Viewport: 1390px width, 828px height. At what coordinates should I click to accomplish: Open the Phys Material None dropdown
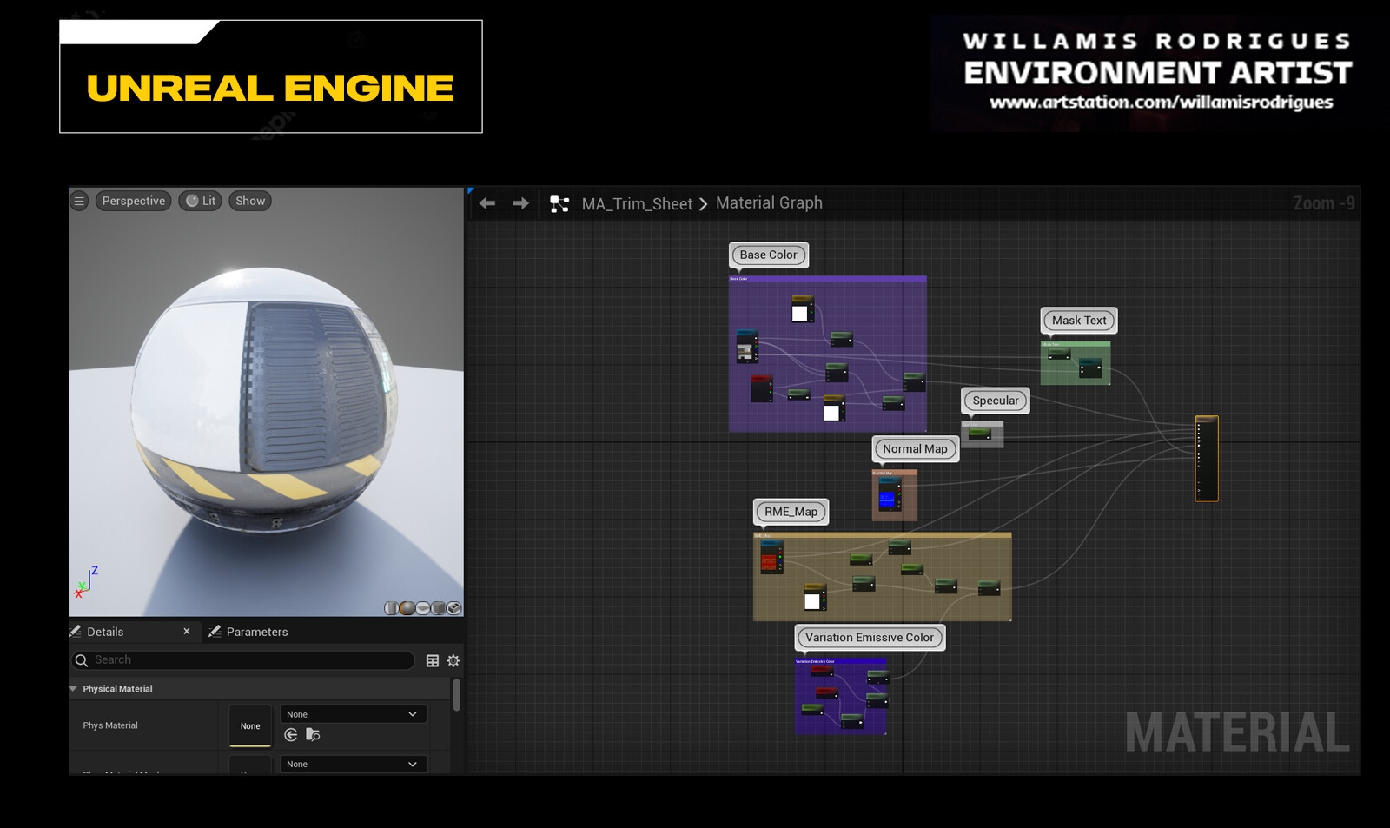(x=353, y=714)
